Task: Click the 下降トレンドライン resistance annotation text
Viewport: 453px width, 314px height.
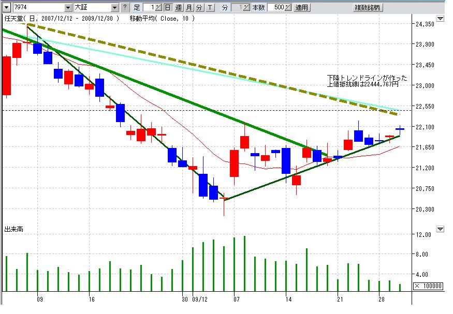Action: pyautogui.click(x=367, y=81)
